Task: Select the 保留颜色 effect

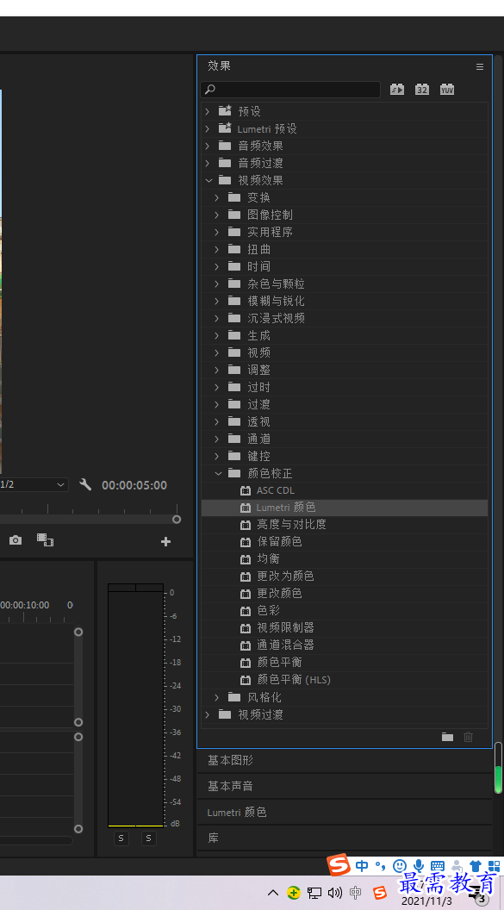Action: (x=345, y=542)
